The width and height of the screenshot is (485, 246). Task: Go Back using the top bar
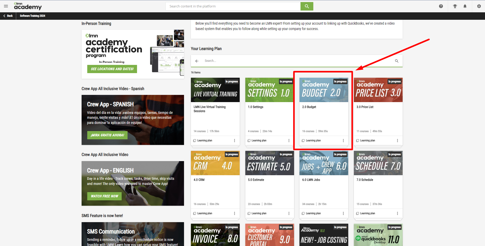pos(8,16)
